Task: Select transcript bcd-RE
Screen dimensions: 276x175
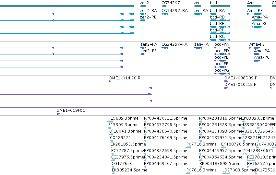Action: [x=217, y=24]
